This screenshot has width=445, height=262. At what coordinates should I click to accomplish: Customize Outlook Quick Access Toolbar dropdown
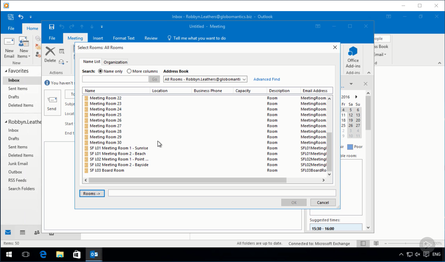31,17
